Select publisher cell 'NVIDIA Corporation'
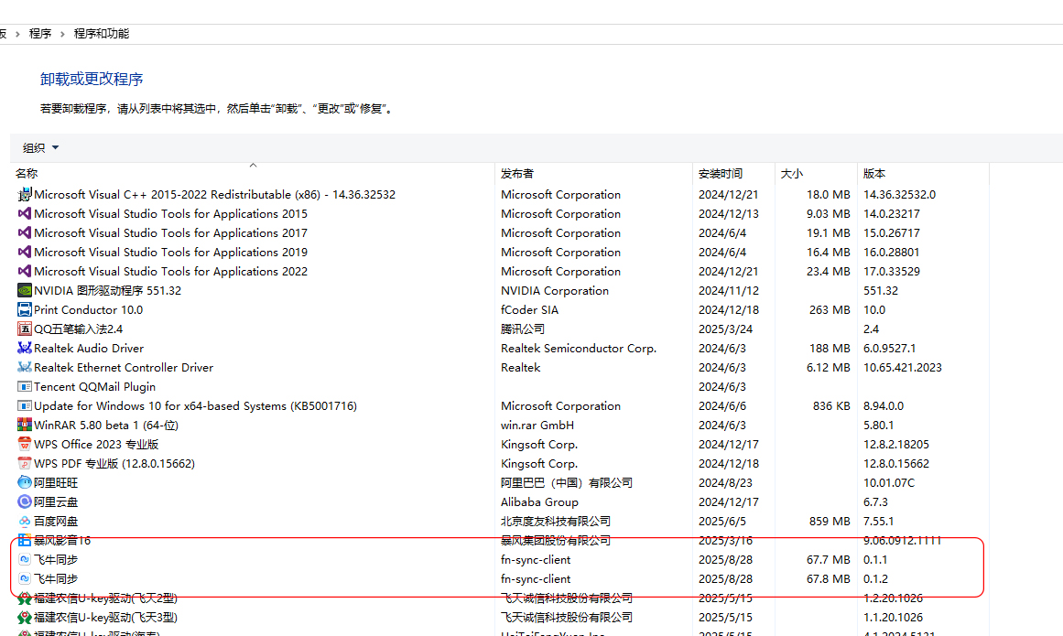The width and height of the screenshot is (1063, 636). (555, 291)
